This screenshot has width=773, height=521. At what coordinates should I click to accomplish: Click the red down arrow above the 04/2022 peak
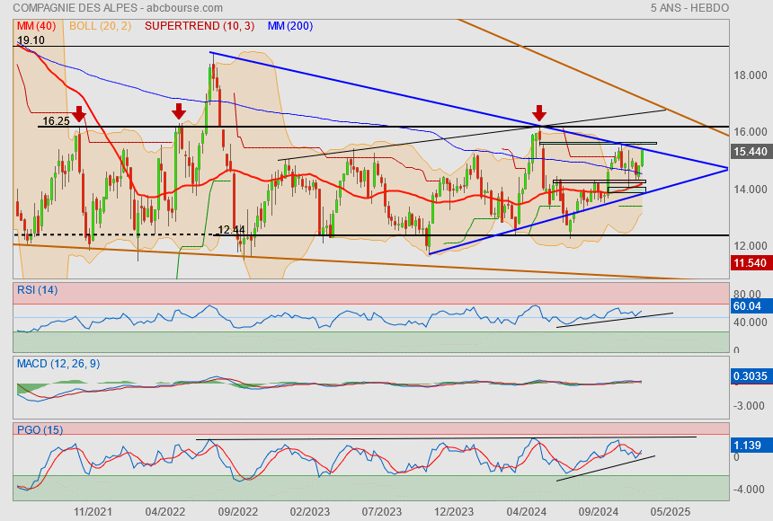coord(179,111)
